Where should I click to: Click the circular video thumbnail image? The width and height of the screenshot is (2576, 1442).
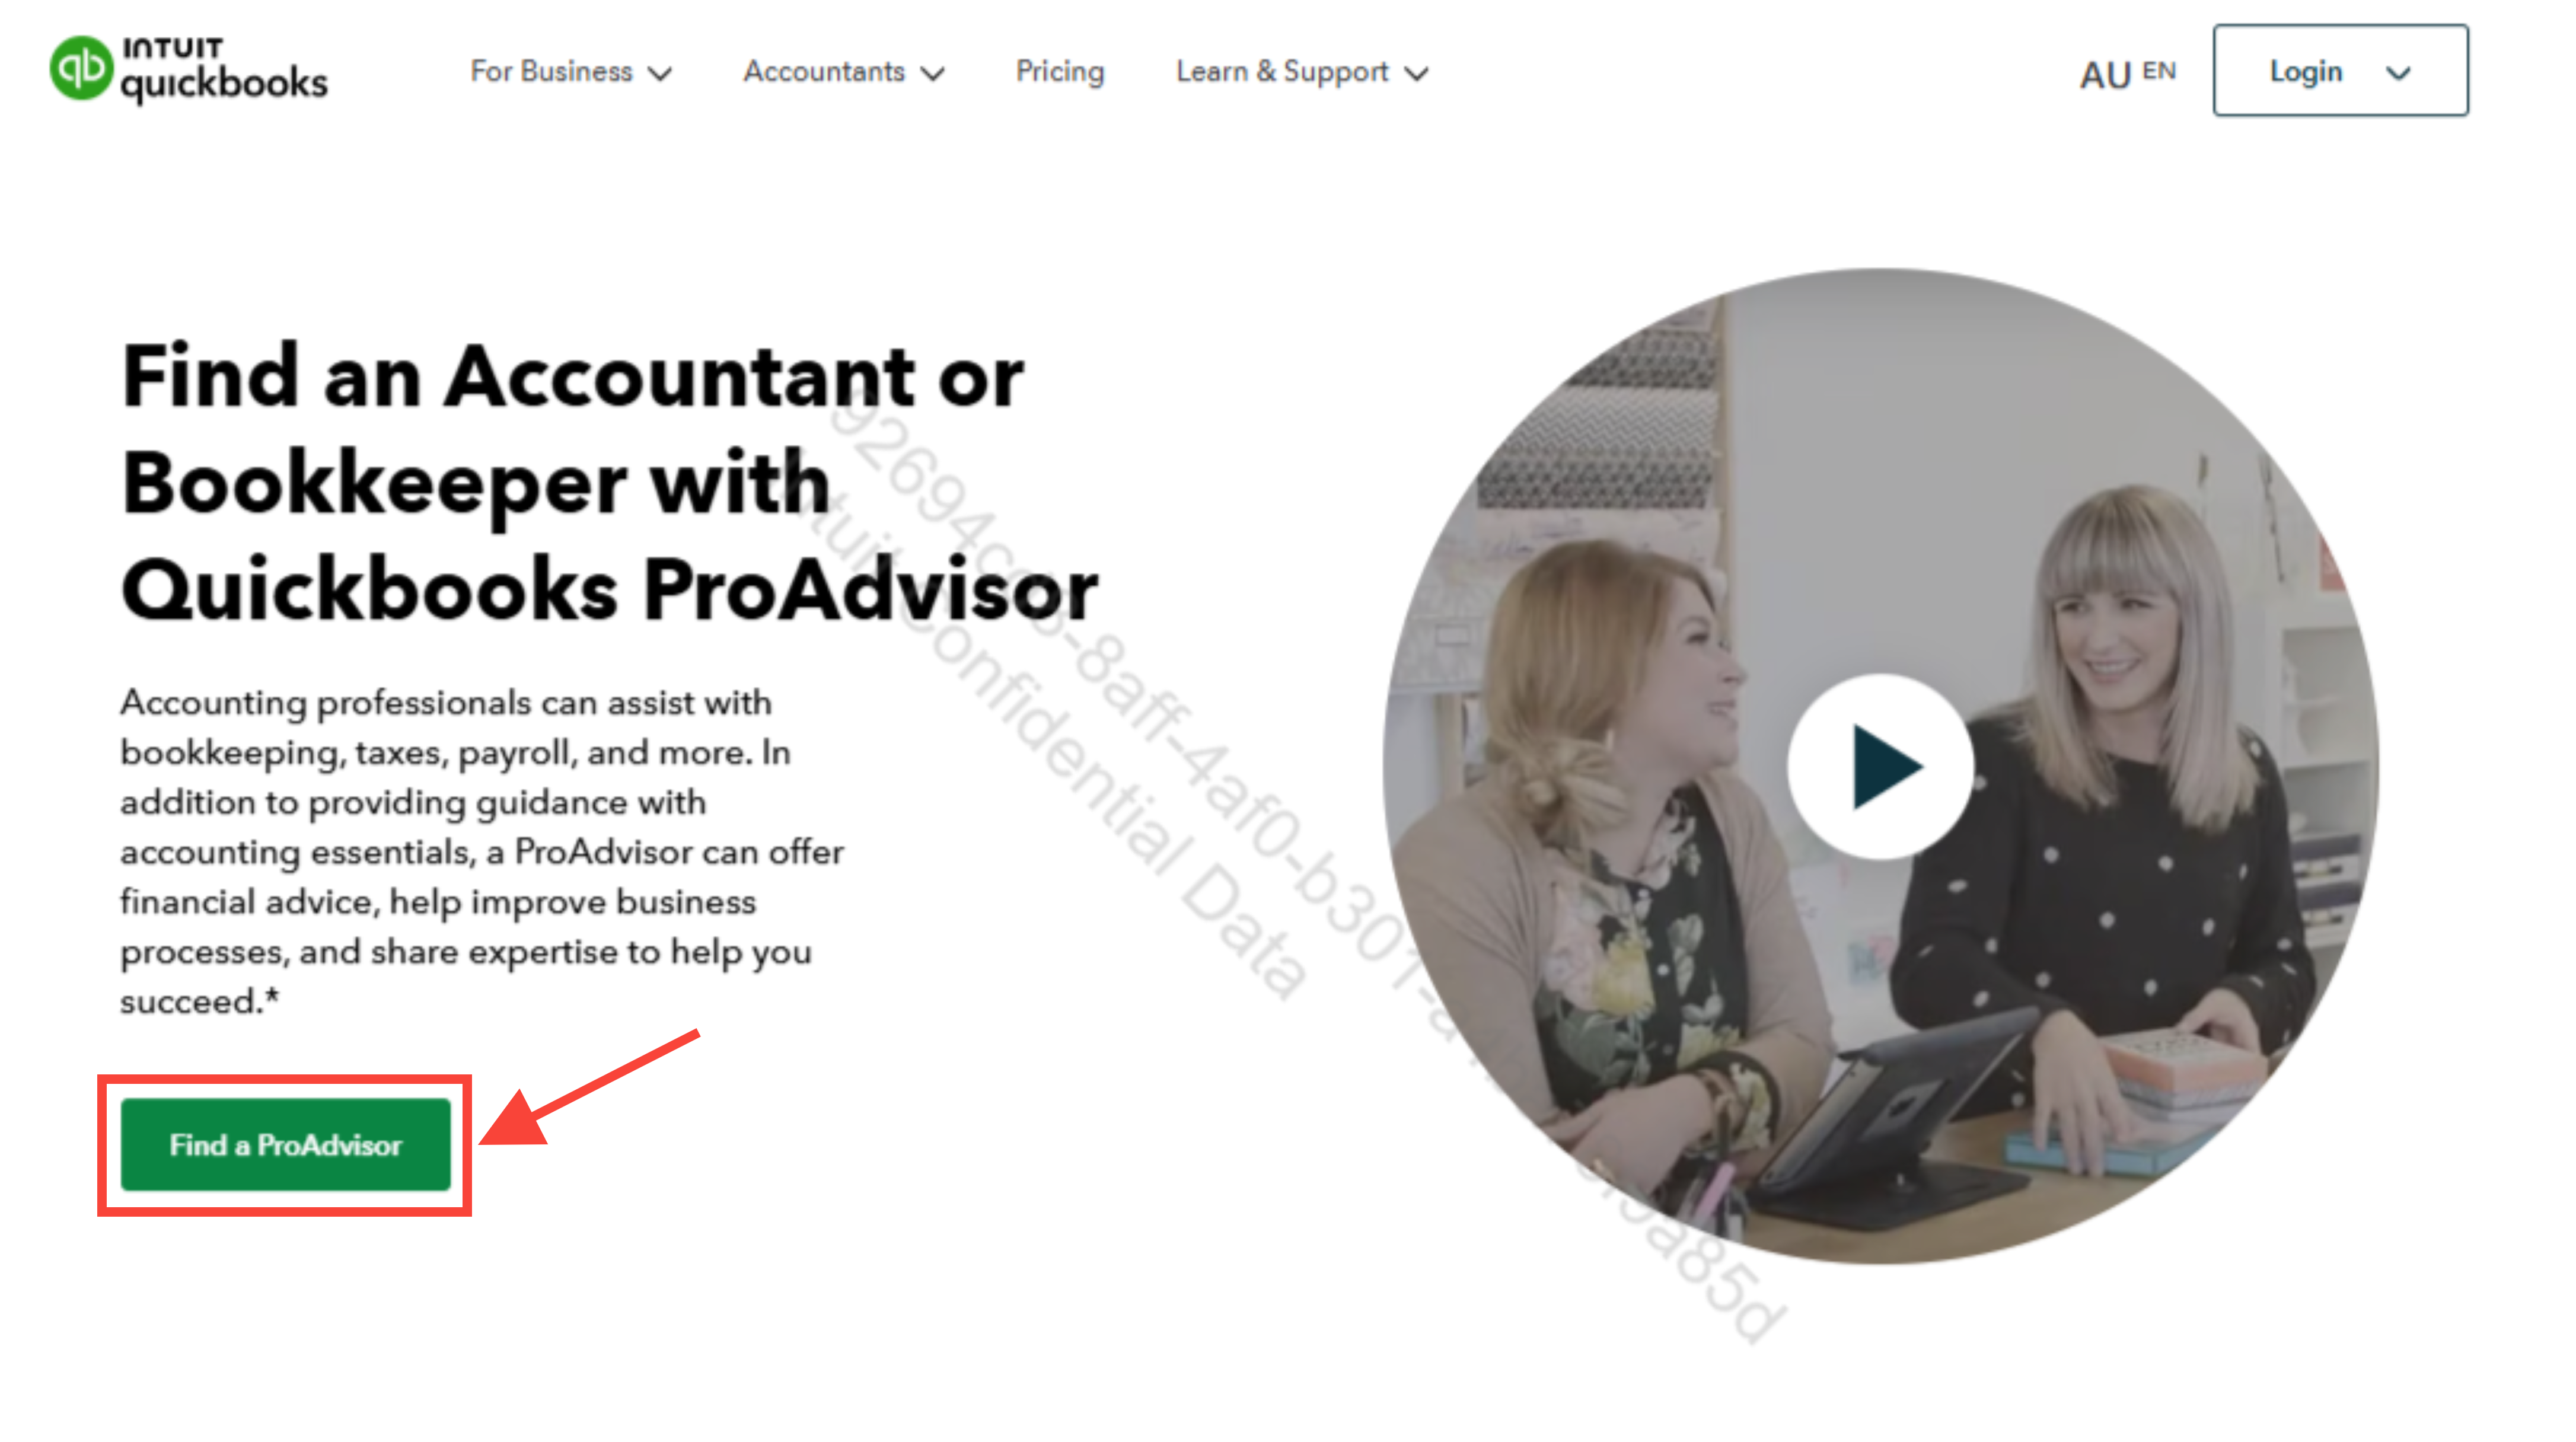coord(1880,766)
